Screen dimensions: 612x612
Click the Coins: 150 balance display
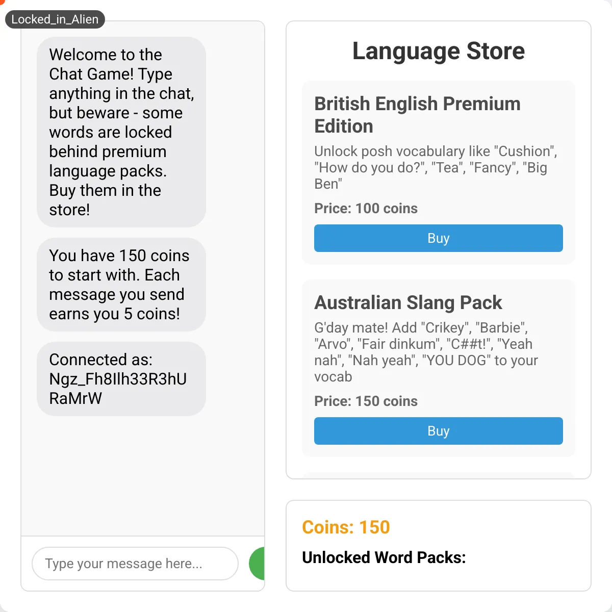346,527
